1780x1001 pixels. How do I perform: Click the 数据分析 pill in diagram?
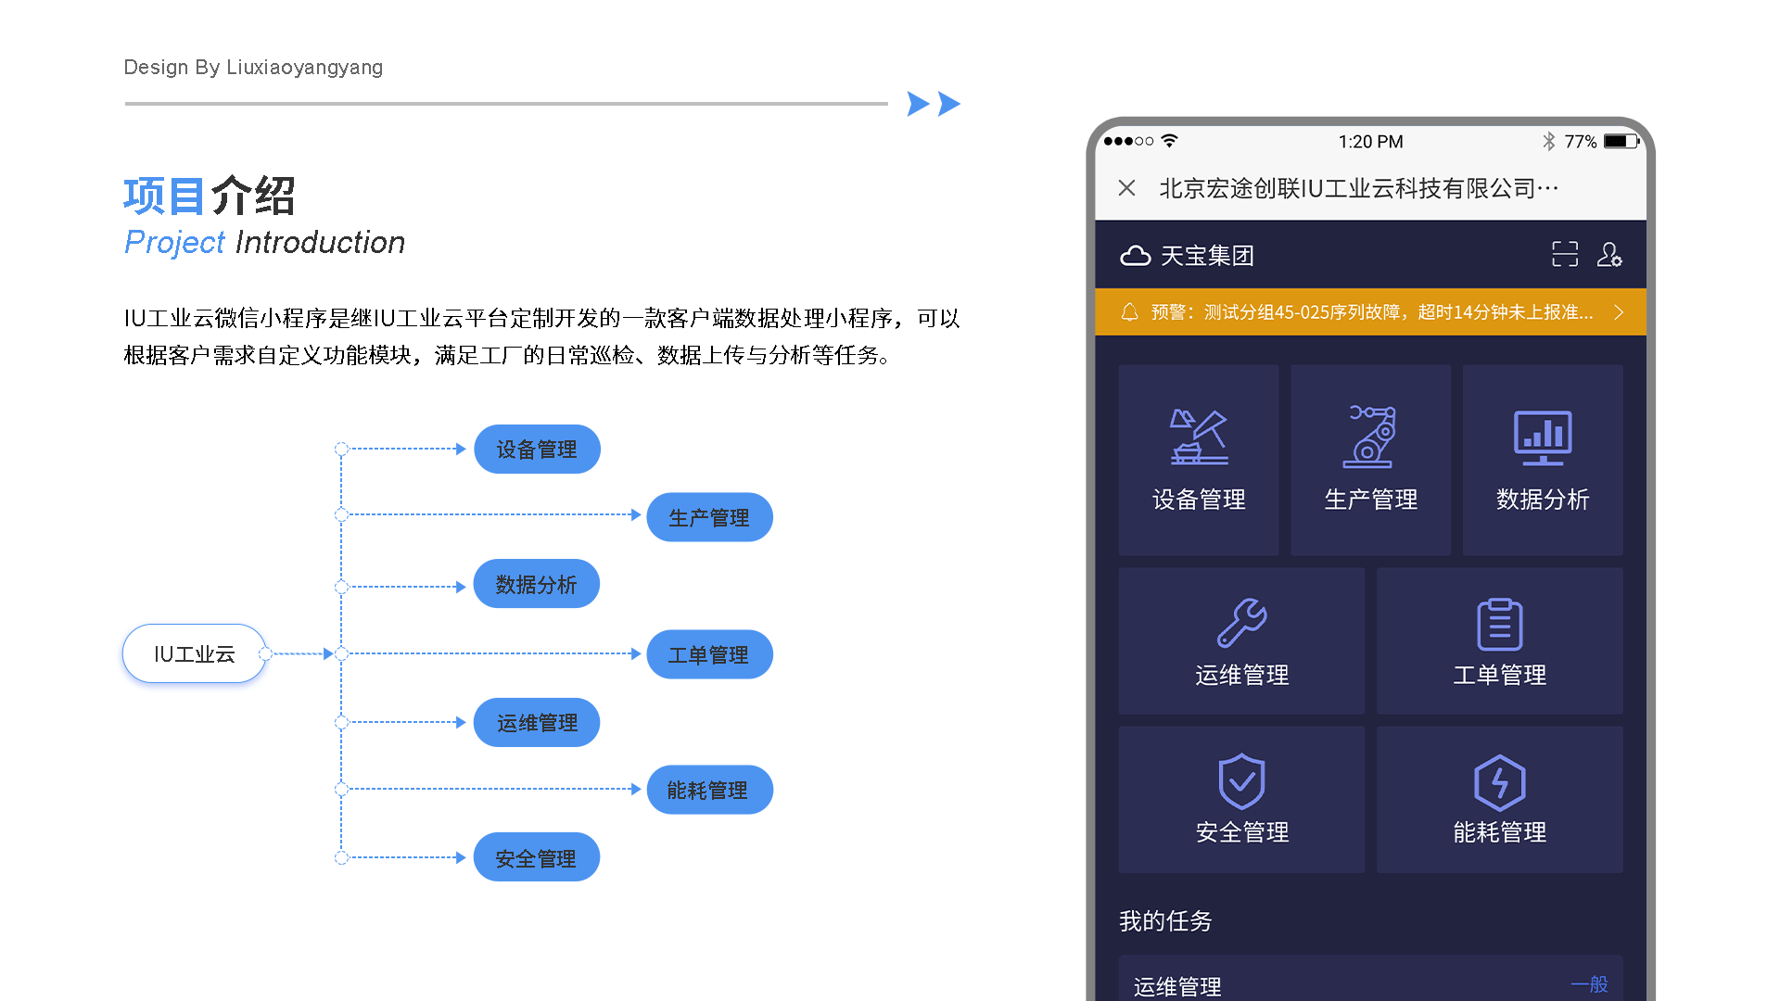536,584
